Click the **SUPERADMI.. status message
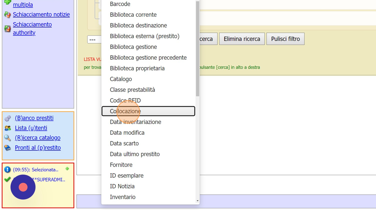This screenshot has height=210, width=376. (49, 180)
